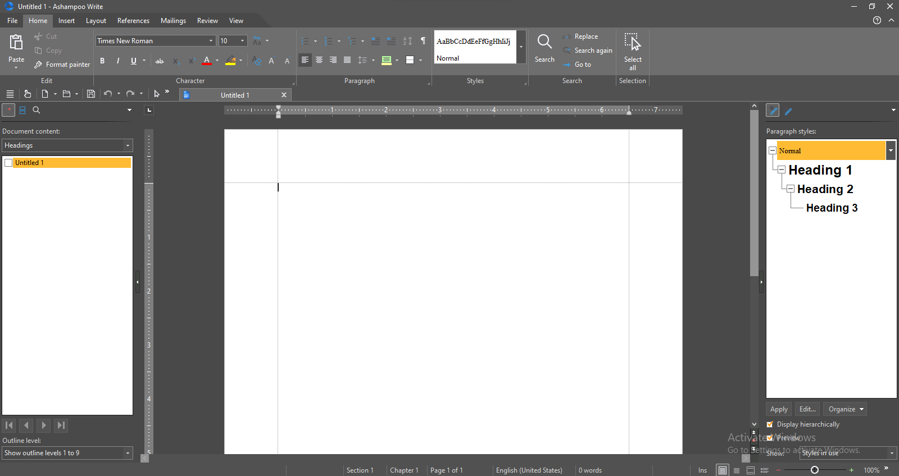This screenshot has width=899, height=476.
Task: Show formatting marks with pilcrow icon
Action: 423,41
